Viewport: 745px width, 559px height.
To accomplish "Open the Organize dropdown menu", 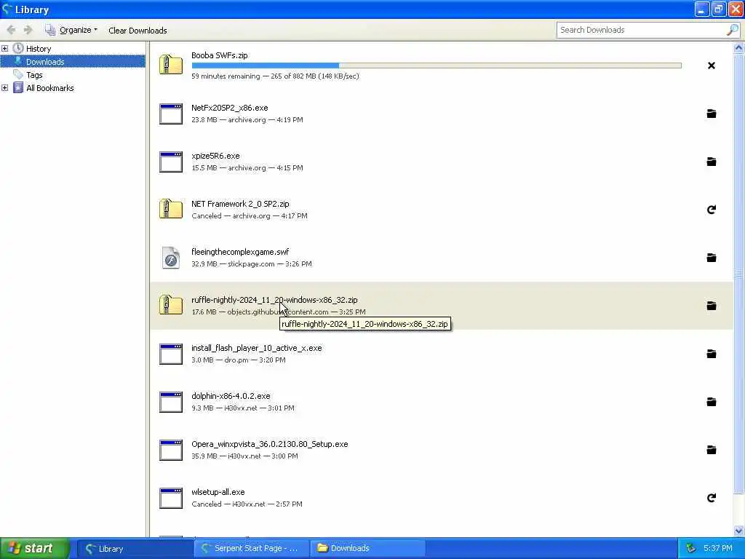I will (x=71, y=30).
